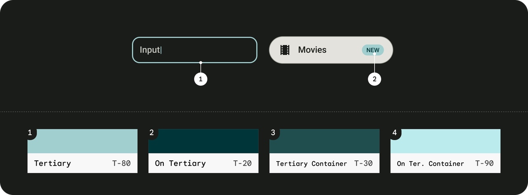Select the Tertiary T-80 color swatch
528x195 pixels.
click(82, 141)
